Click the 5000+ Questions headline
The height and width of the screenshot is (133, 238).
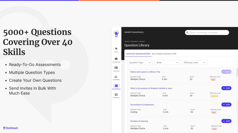pyautogui.click(x=38, y=42)
